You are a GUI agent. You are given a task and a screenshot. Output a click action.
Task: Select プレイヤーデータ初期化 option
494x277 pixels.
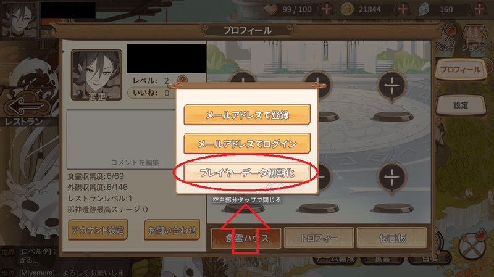click(x=248, y=173)
